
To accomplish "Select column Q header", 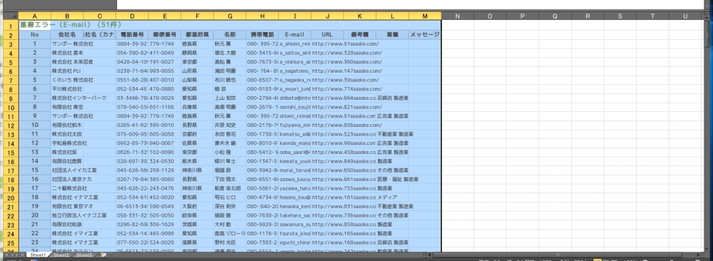I will tap(555, 16).
